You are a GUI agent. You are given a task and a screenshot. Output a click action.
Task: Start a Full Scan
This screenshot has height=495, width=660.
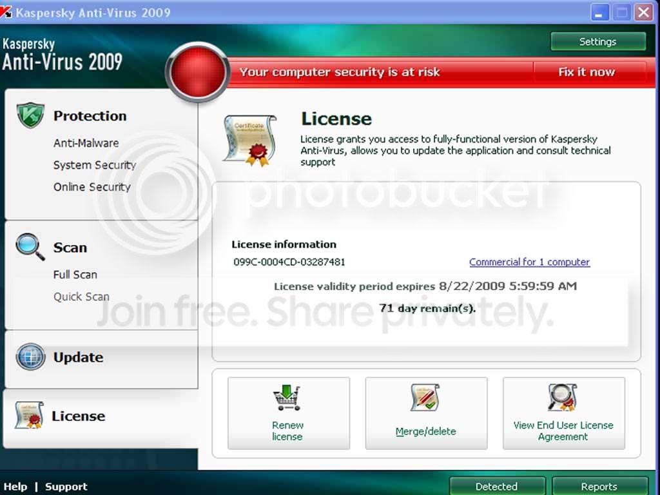pyautogui.click(x=75, y=275)
